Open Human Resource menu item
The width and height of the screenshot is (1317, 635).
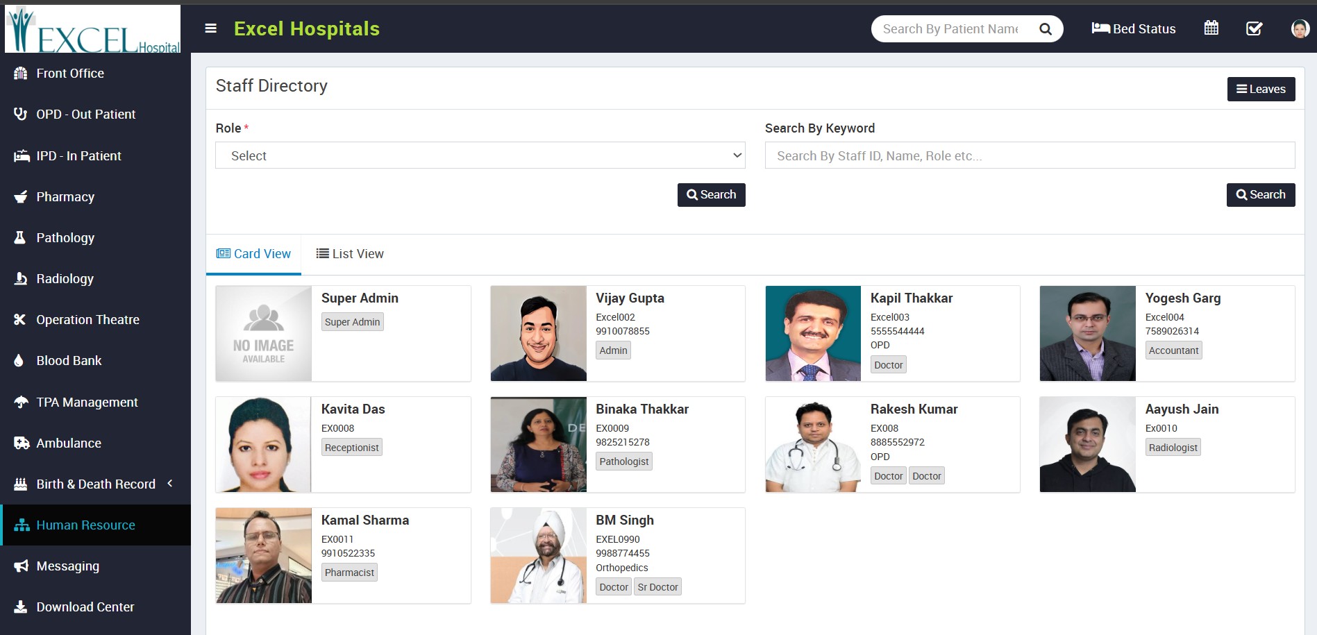pyautogui.click(x=86, y=525)
